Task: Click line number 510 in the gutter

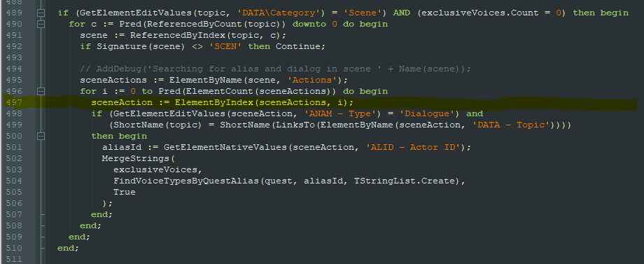Action: point(15,248)
